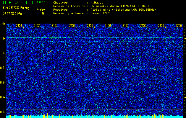Viewport: 186px width, 118px height.
Task: Select the 2153 time marker
Action: [x=55, y=26]
